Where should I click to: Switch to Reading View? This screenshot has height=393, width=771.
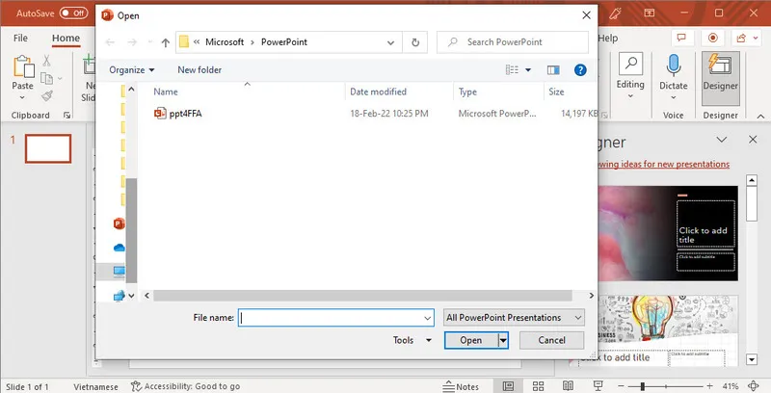[x=568, y=386]
